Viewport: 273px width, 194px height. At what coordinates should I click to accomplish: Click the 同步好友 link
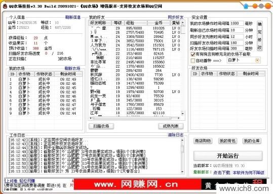pos(175,17)
